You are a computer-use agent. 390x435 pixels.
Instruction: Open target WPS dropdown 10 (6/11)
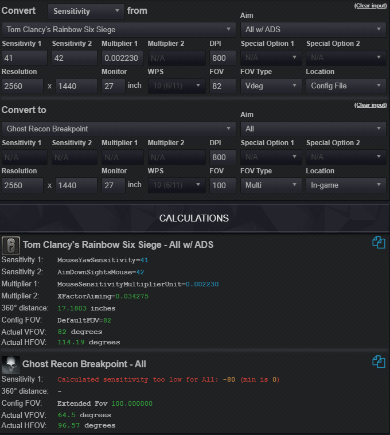pos(177,185)
